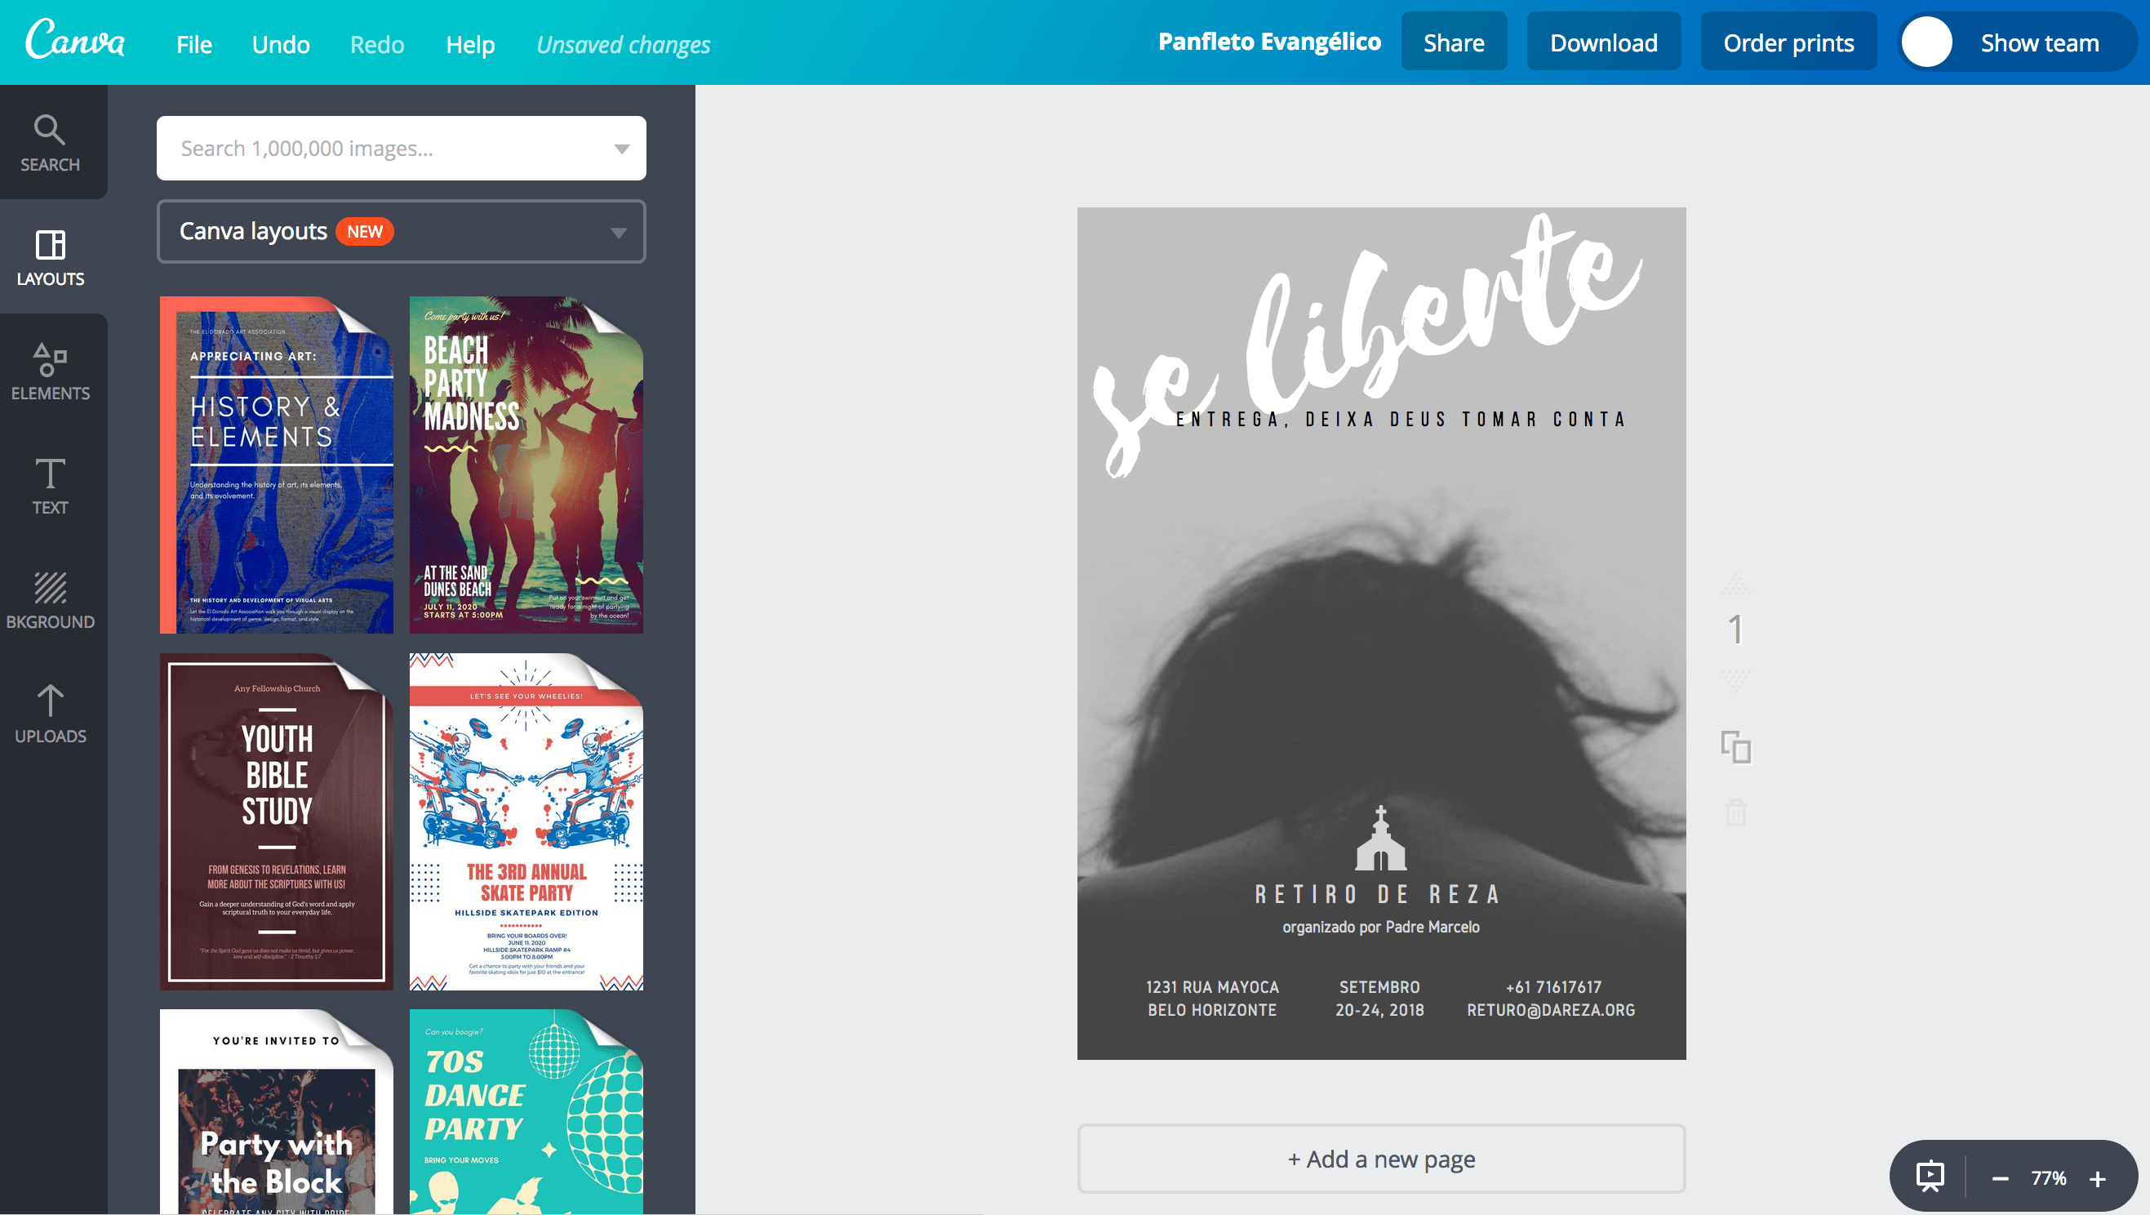Select the '1231 RUA MAYOCA' address text
The width and height of the screenshot is (2150, 1215).
tap(1212, 999)
